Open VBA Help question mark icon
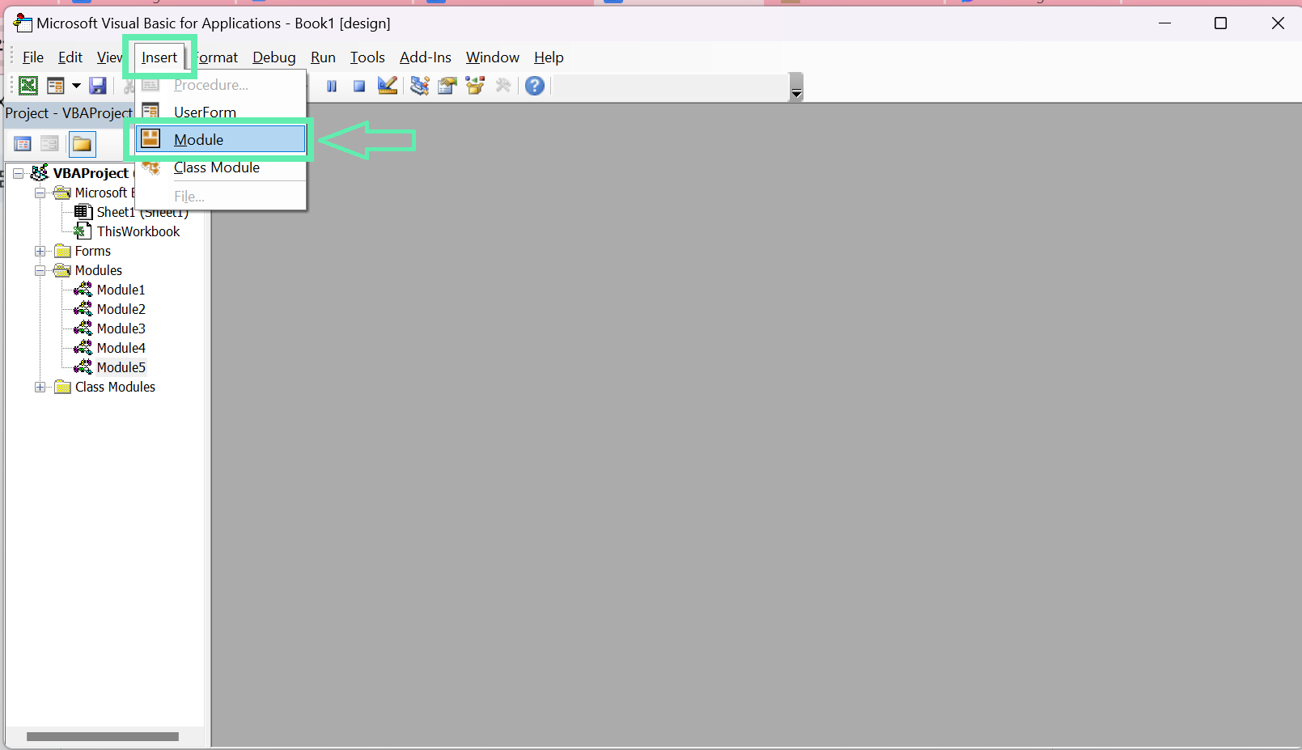The image size is (1302, 750). (535, 85)
